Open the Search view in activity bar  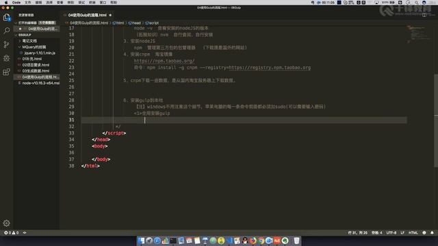coord(6,31)
